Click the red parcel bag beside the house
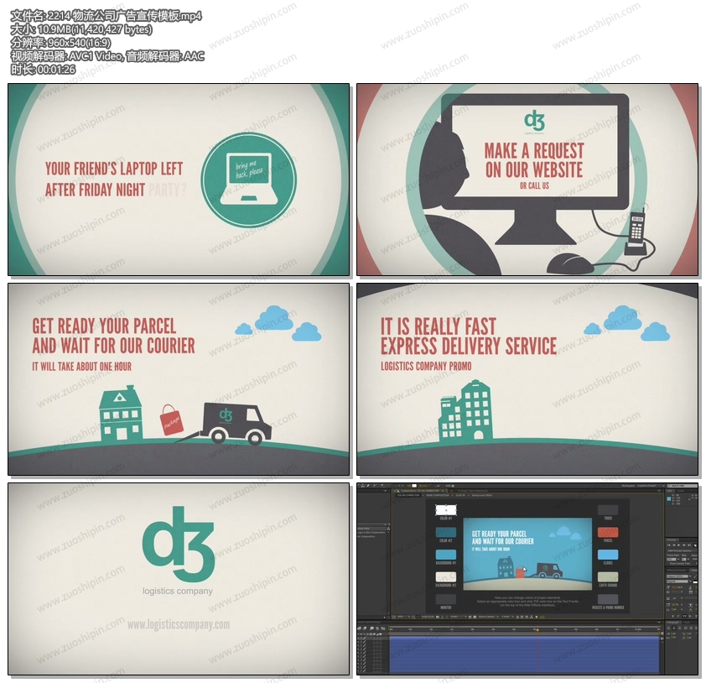 (172, 421)
